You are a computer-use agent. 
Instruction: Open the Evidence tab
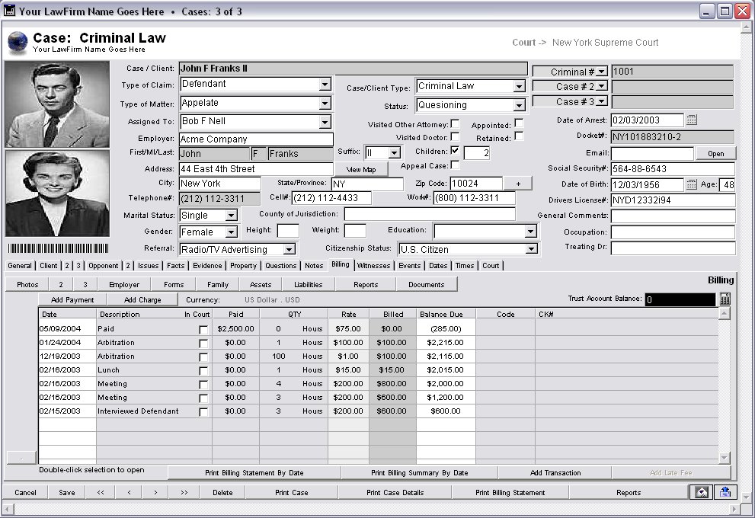[x=207, y=266]
